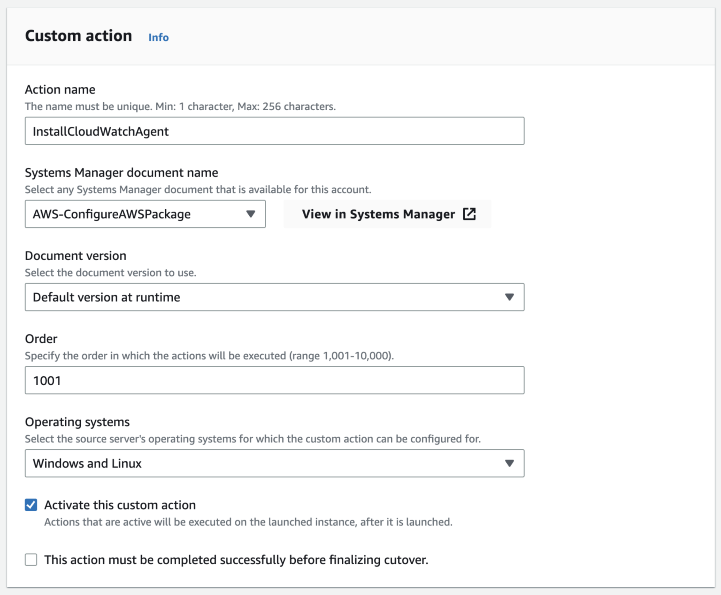This screenshot has width=721, height=595.
Task: Open the Systems Manager document name dropdown
Action: pyautogui.click(x=146, y=214)
